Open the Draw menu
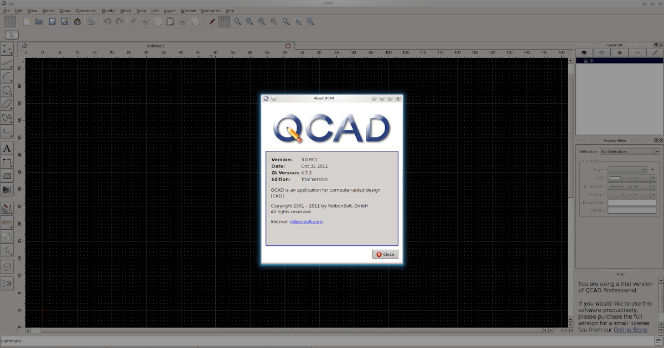 click(x=65, y=10)
